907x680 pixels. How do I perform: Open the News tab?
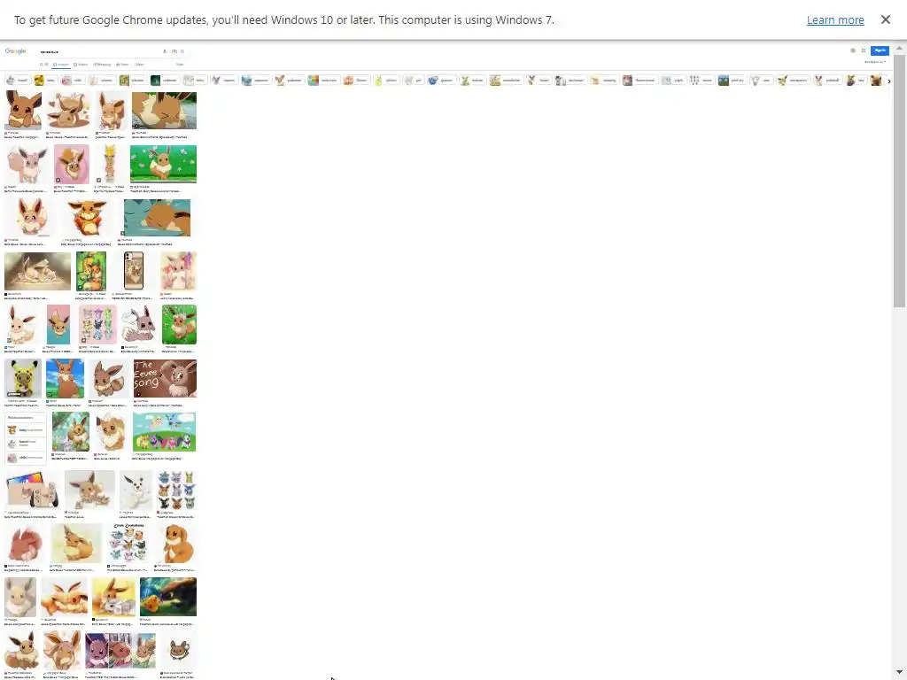[122, 64]
